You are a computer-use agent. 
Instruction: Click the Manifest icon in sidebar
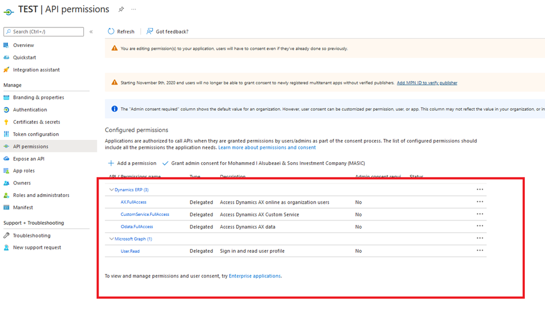(6, 208)
